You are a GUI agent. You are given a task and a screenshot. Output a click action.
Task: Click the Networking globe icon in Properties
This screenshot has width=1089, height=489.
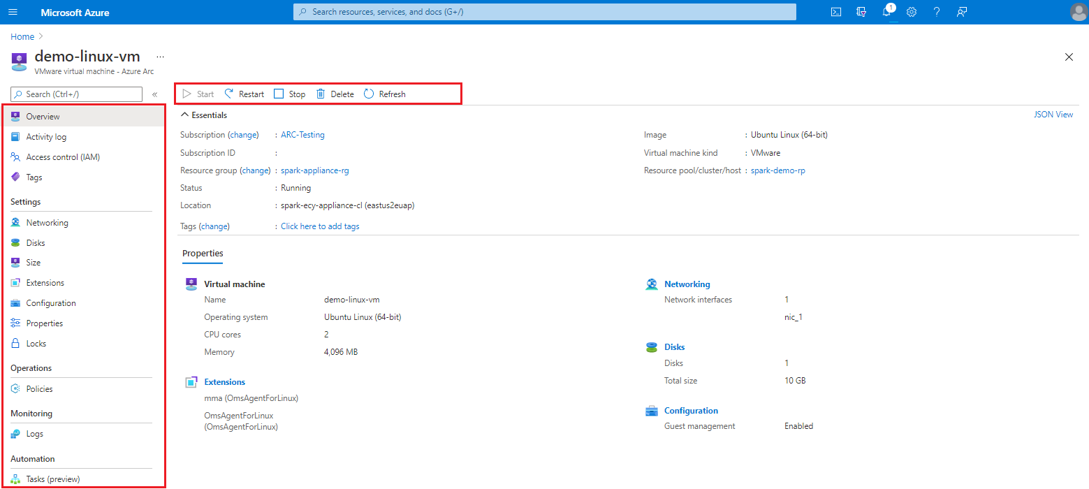tap(652, 284)
